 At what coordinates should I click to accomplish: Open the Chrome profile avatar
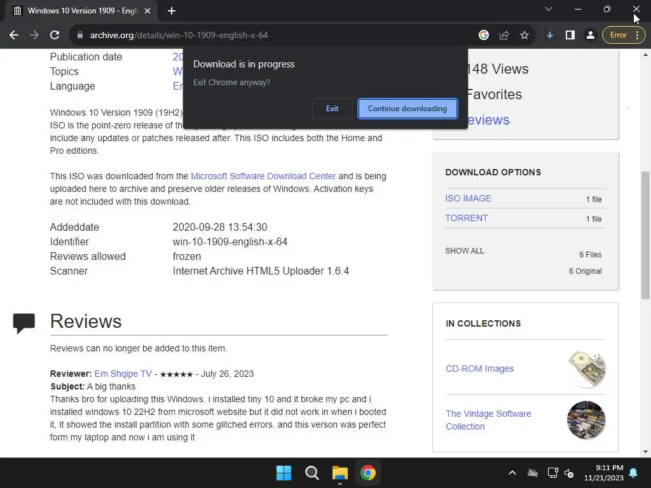[x=591, y=36]
